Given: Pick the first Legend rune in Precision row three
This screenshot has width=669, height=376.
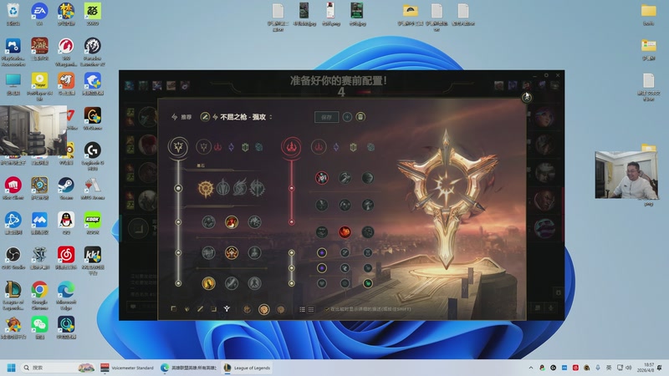Looking at the screenshot, I should pyautogui.click(x=208, y=252).
